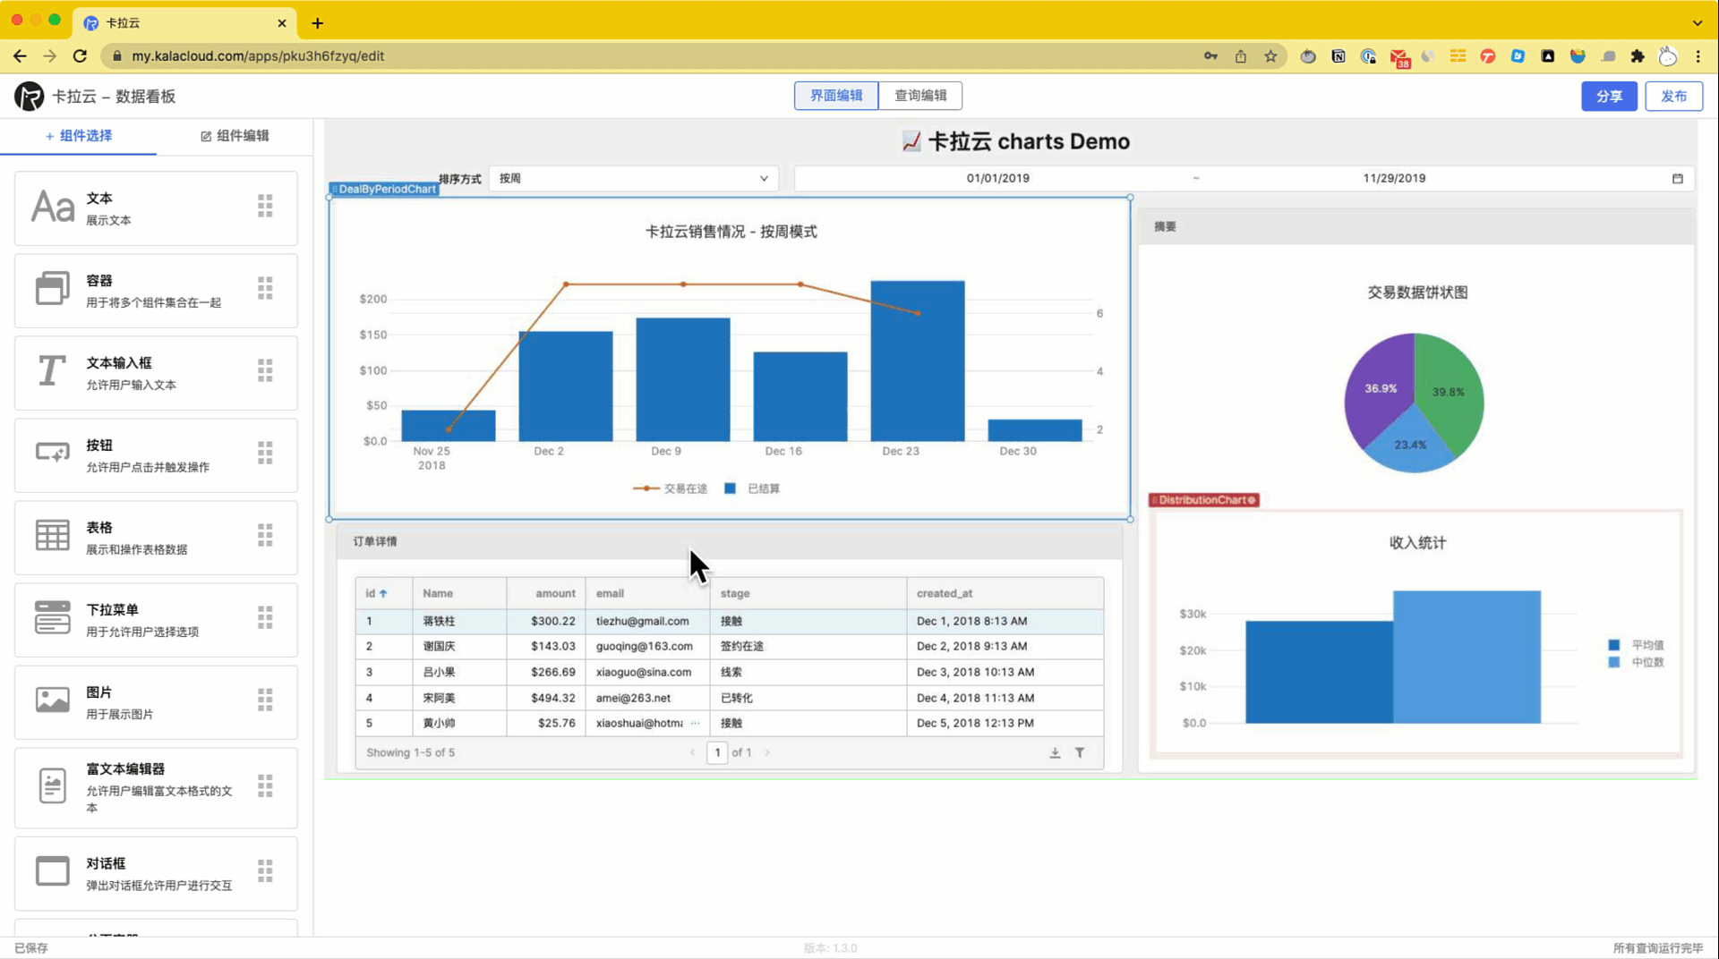Screen dimensions: 1719x959
Task: Download the order table data
Action: point(1055,752)
